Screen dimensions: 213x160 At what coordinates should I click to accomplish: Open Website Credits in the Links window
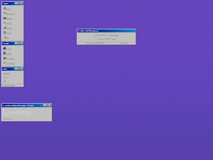pos(8,85)
